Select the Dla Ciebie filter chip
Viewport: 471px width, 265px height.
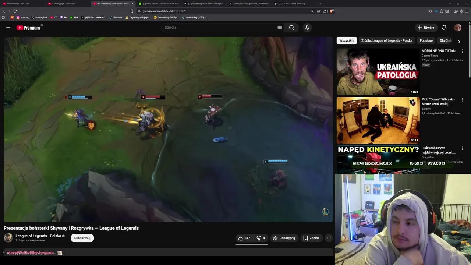pyautogui.click(x=445, y=40)
